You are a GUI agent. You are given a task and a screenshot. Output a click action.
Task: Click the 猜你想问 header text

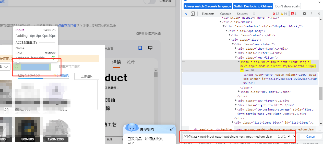[147, 129]
